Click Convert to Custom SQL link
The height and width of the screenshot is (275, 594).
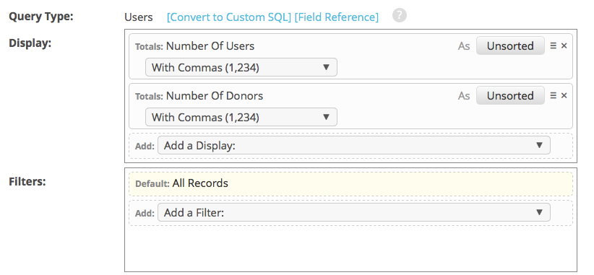[x=229, y=17]
